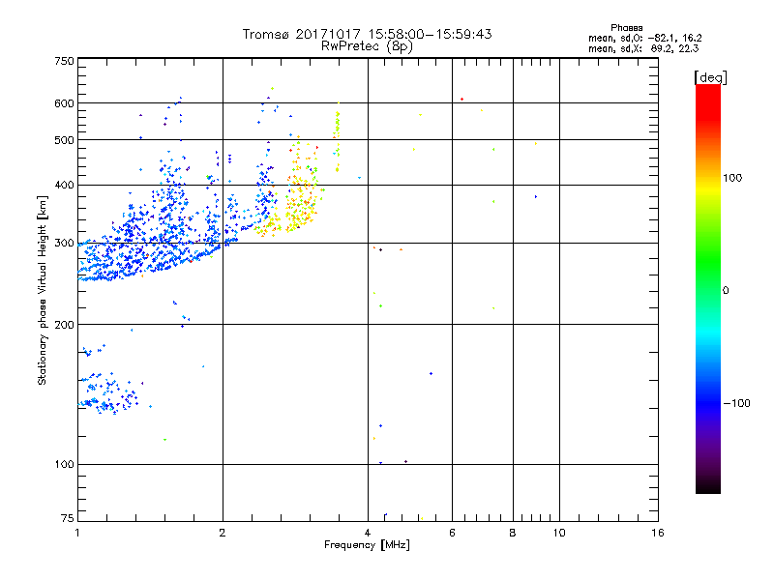Click the x-axis '8' tick label
The width and height of the screenshot is (774, 580).
click(513, 533)
